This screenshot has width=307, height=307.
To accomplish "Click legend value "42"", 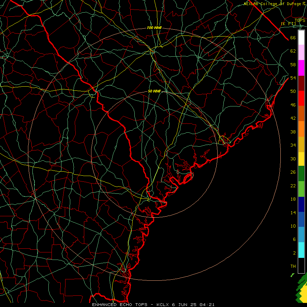I will (x=293, y=118).
